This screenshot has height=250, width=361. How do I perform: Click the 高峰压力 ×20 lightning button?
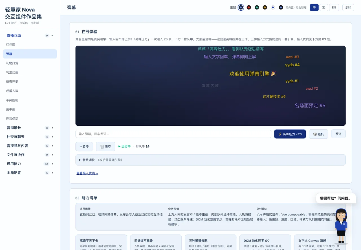coord(290,134)
